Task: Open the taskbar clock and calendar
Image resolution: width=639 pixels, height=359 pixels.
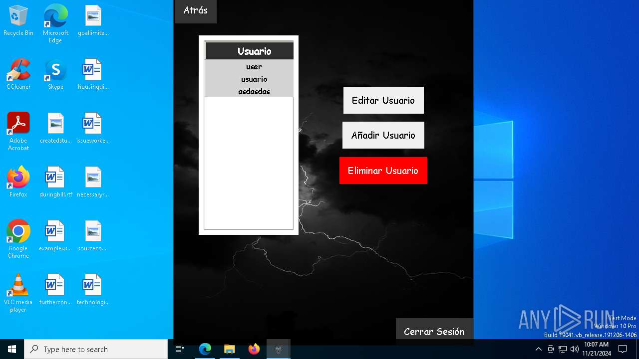Action: tap(597, 349)
